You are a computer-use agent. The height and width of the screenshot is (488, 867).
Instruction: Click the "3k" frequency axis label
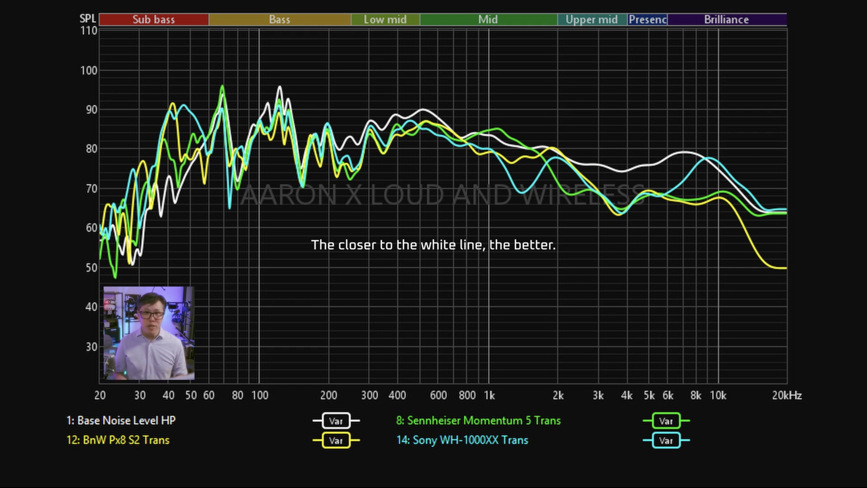point(598,395)
